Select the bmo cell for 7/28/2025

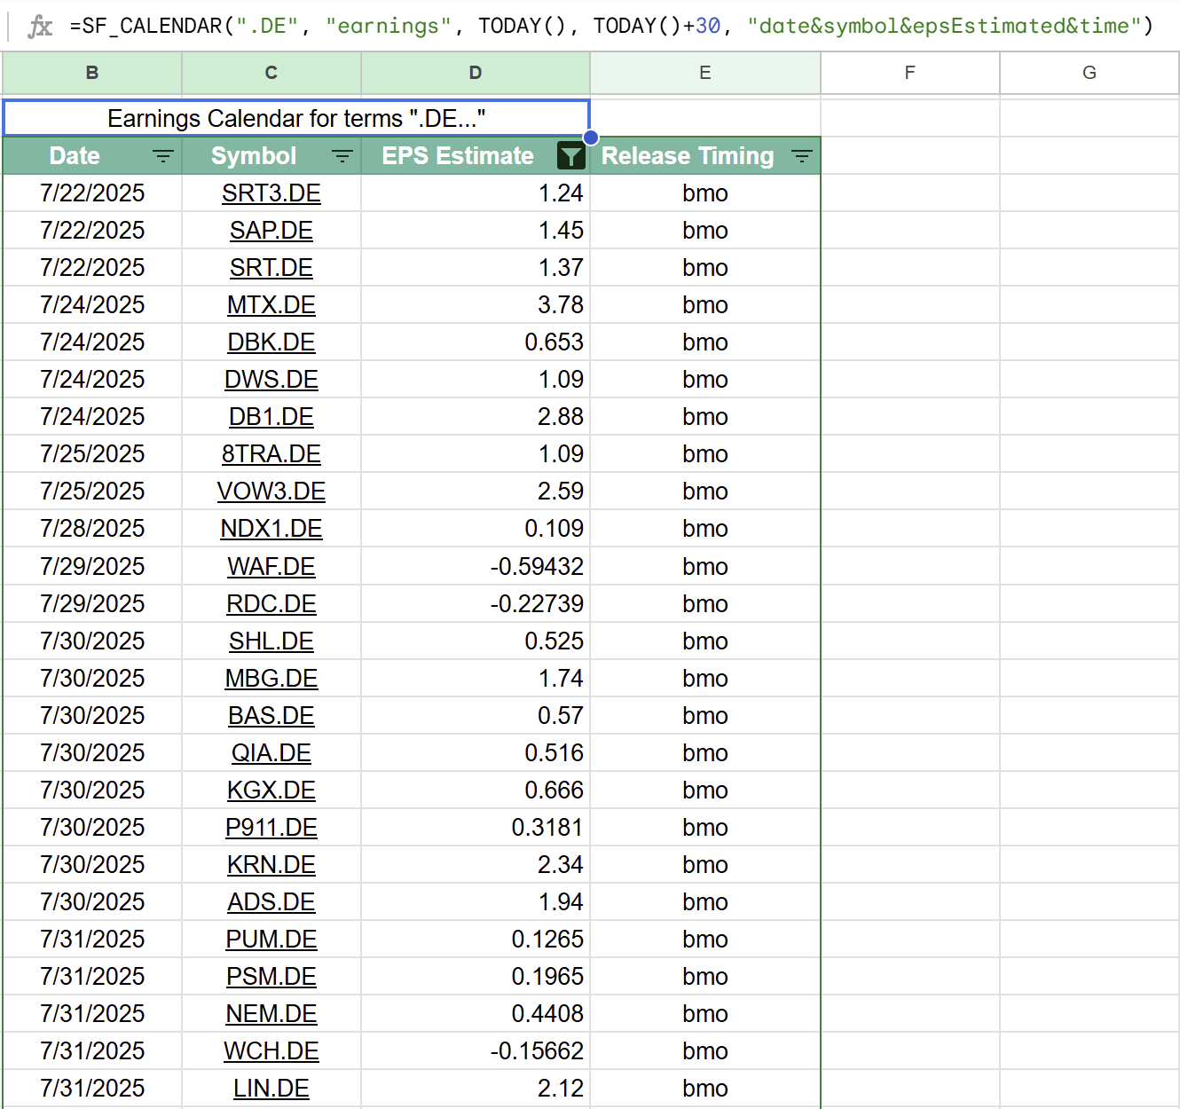[704, 528]
